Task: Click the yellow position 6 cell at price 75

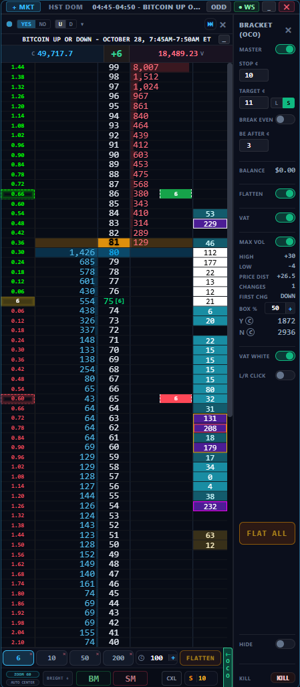Action: (18, 301)
